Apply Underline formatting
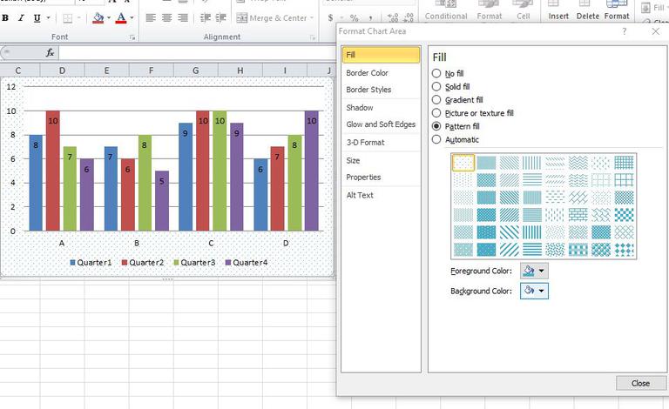The height and width of the screenshot is (409, 669). click(x=37, y=18)
